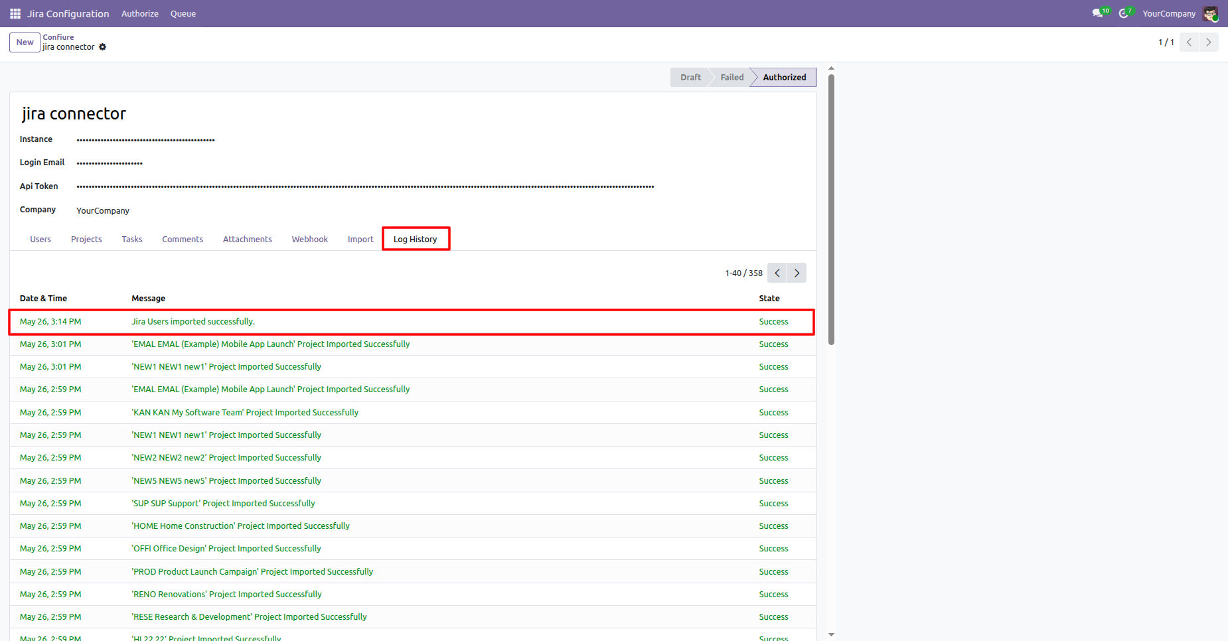
Task: Select the Draft status stage
Action: 690,78
